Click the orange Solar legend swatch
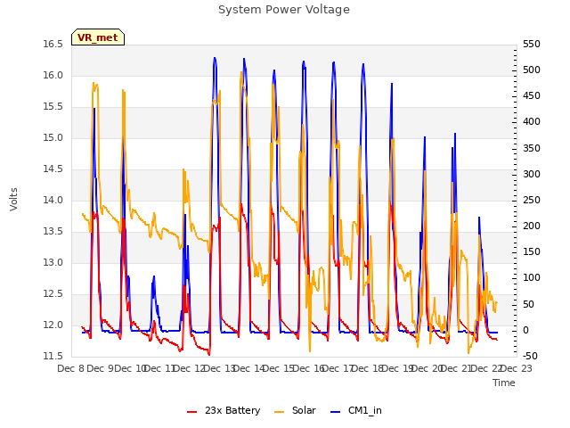This screenshot has height=428, width=570. (279, 412)
